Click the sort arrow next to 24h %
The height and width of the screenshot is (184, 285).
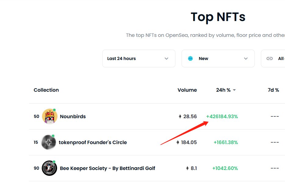click(x=234, y=90)
